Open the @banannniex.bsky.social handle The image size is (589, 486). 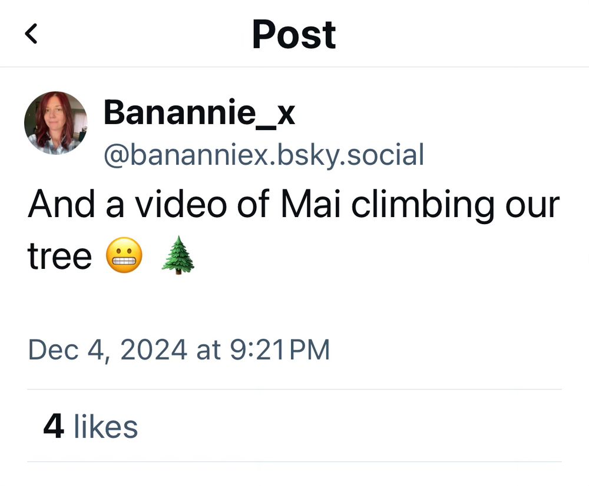pyautogui.click(x=263, y=155)
